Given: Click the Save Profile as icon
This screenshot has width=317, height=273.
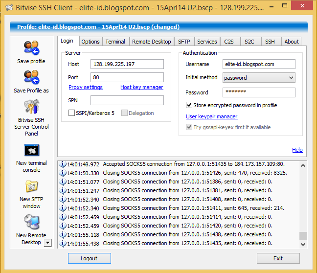Looking at the screenshot, I should [31, 77].
